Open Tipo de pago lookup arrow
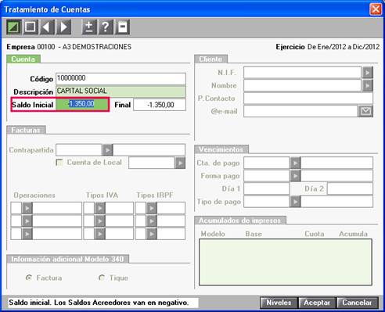The width and height of the screenshot is (385, 312). pos(295,202)
